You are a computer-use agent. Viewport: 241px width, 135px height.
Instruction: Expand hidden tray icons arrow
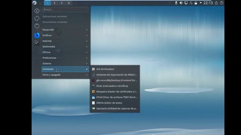click(201, 3)
